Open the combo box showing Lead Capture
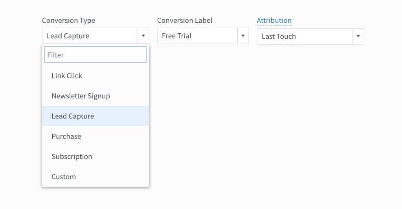Viewport: 402px width, 209px height. coord(90,36)
